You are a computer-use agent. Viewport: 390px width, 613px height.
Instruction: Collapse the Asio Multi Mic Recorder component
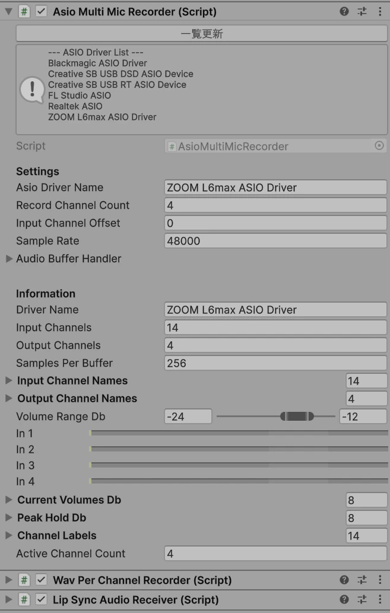click(x=8, y=11)
